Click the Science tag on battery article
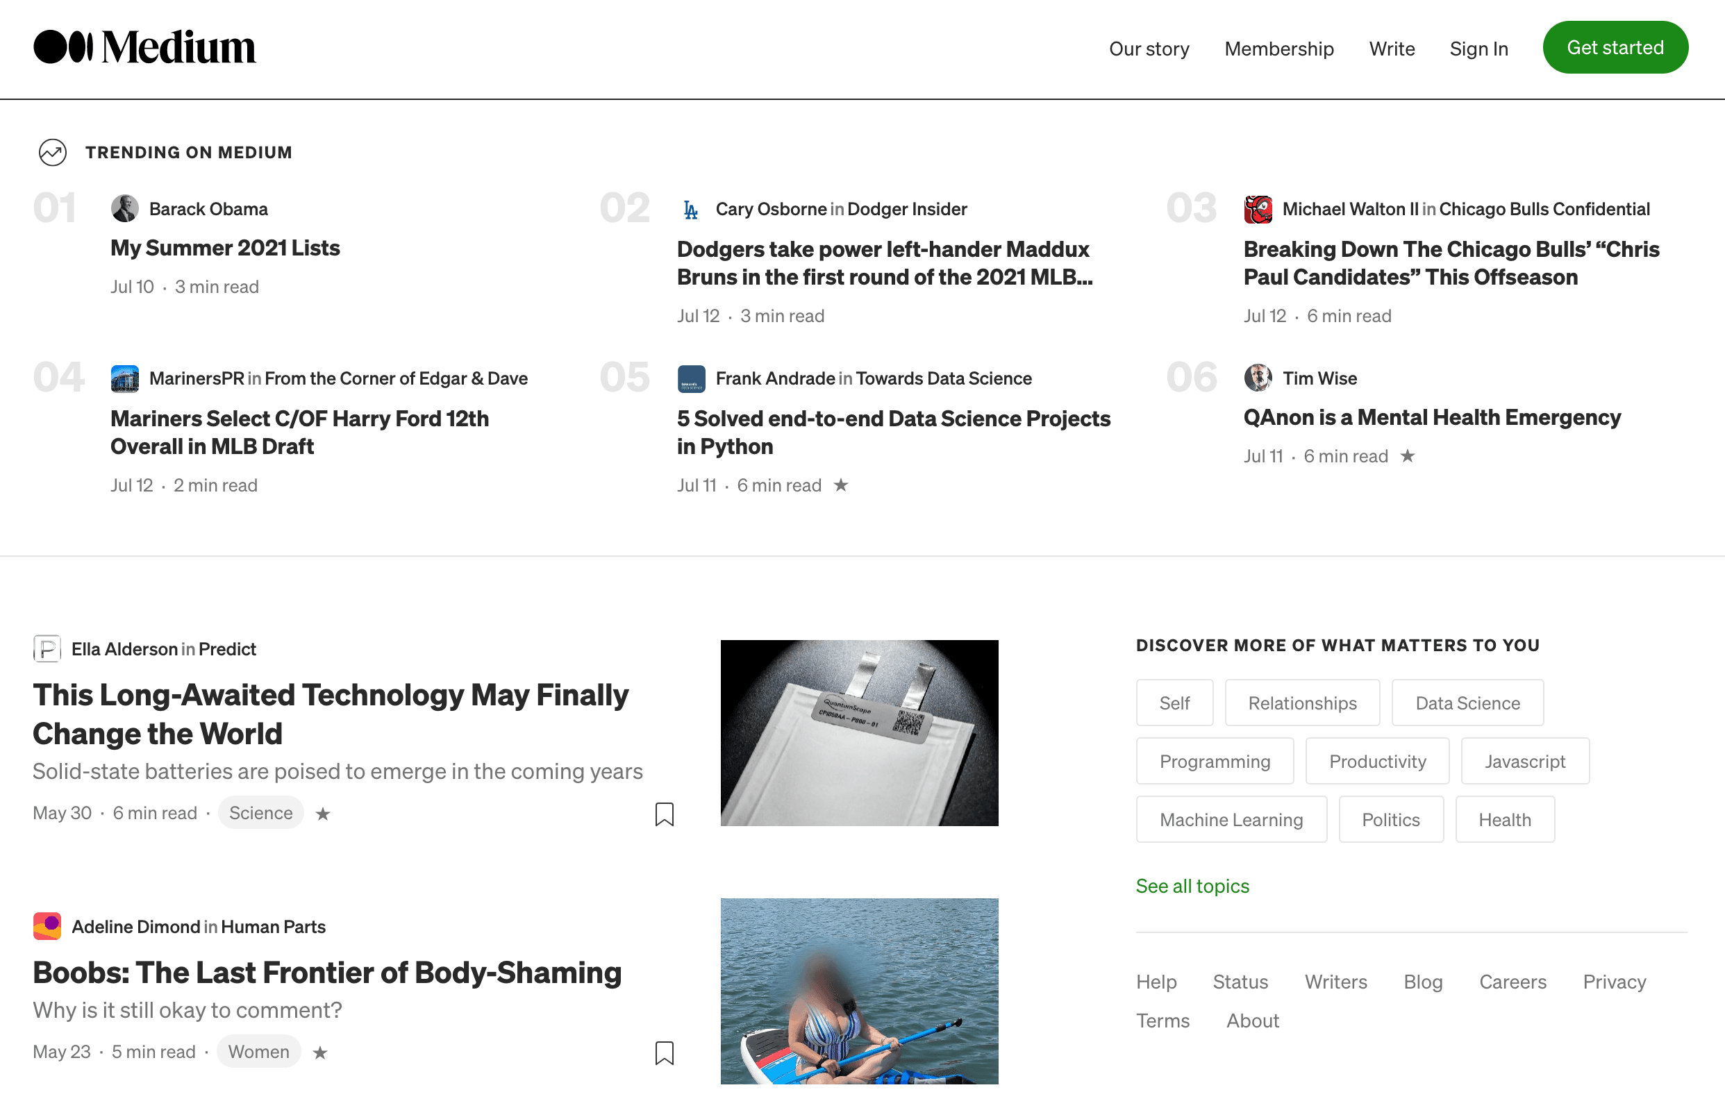The width and height of the screenshot is (1725, 1108). click(260, 813)
